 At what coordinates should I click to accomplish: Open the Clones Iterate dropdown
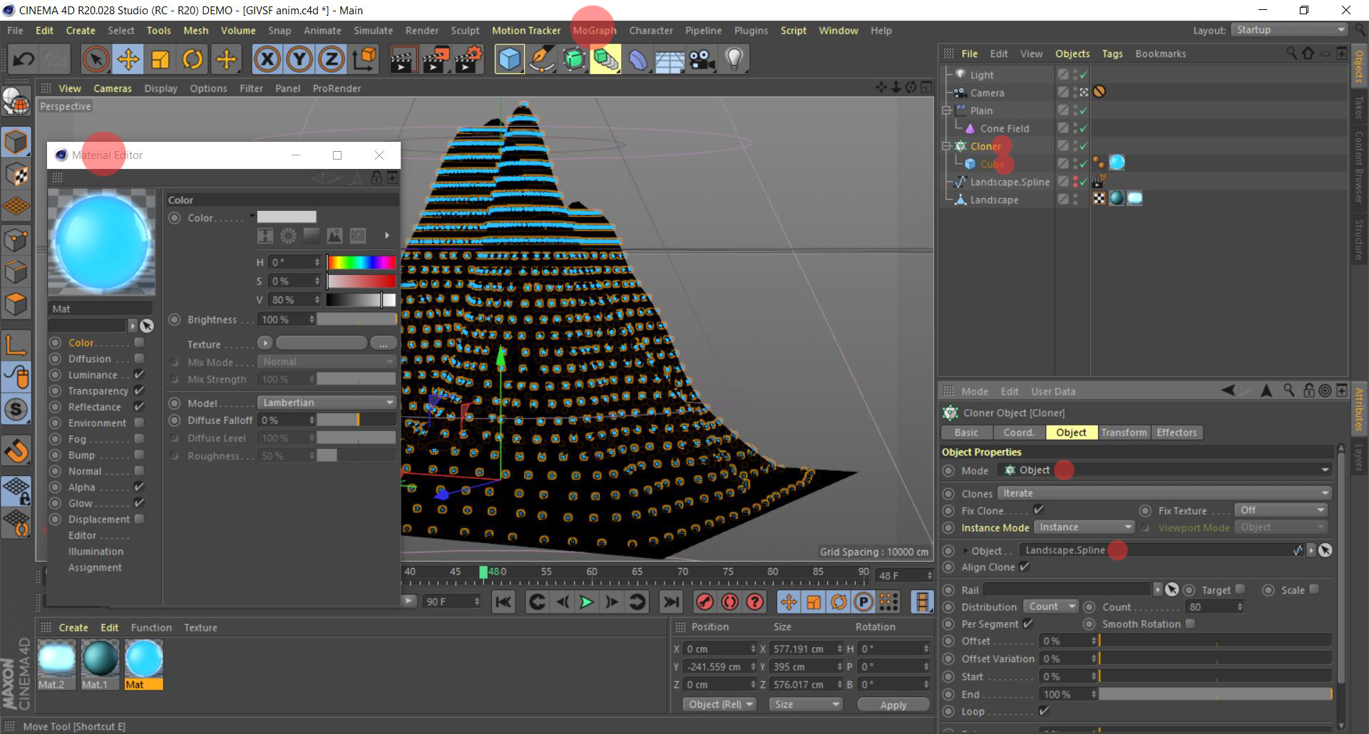1165,493
